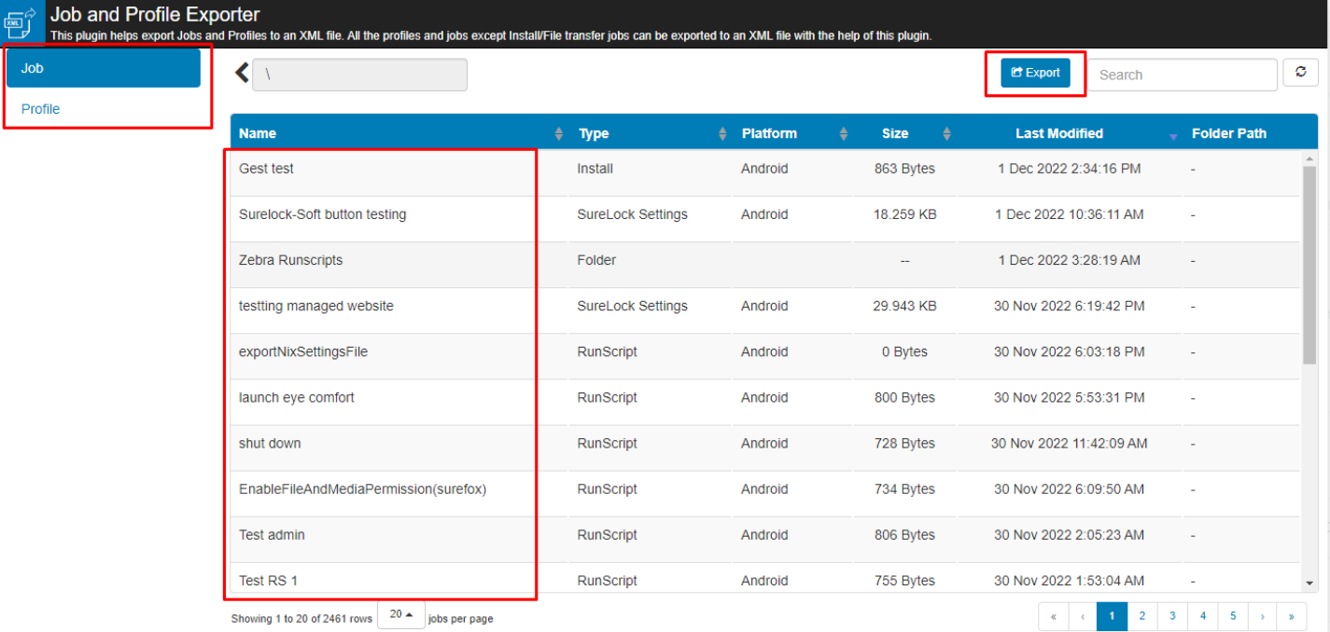Open the jobs per page dropdown
The image size is (1330, 632).
(400, 614)
